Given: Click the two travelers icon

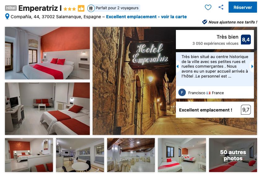Looking at the screenshot, I should (91, 8).
